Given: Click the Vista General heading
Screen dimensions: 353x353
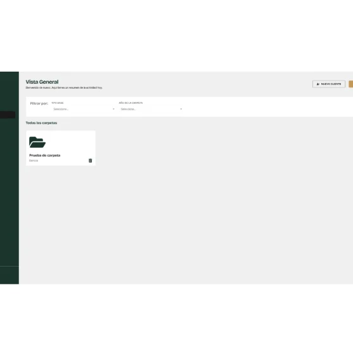Looking at the screenshot, I should (42, 82).
